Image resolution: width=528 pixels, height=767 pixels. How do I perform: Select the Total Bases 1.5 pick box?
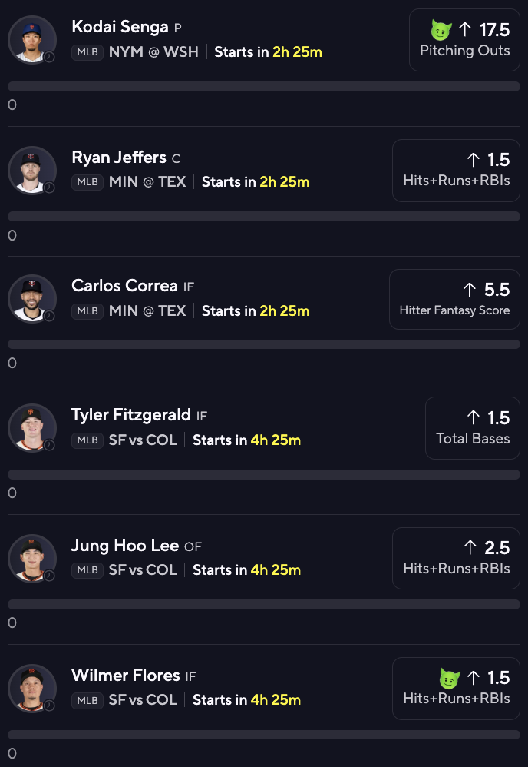click(x=473, y=428)
